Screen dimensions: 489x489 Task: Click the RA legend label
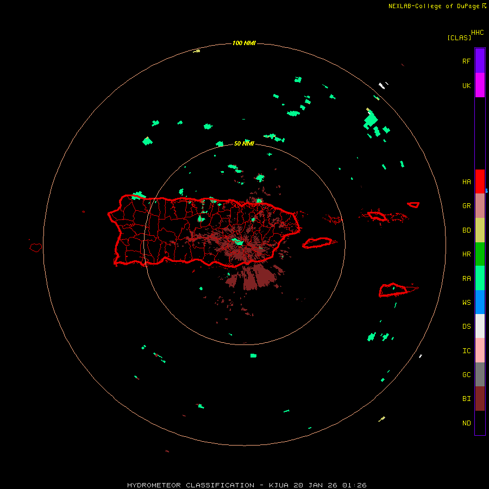[466, 278]
